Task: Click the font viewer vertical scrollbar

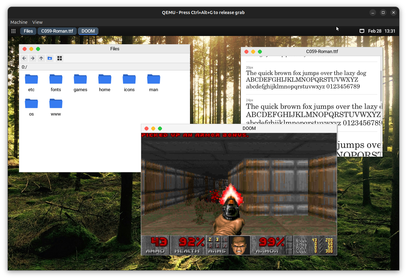Action: pos(381,86)
